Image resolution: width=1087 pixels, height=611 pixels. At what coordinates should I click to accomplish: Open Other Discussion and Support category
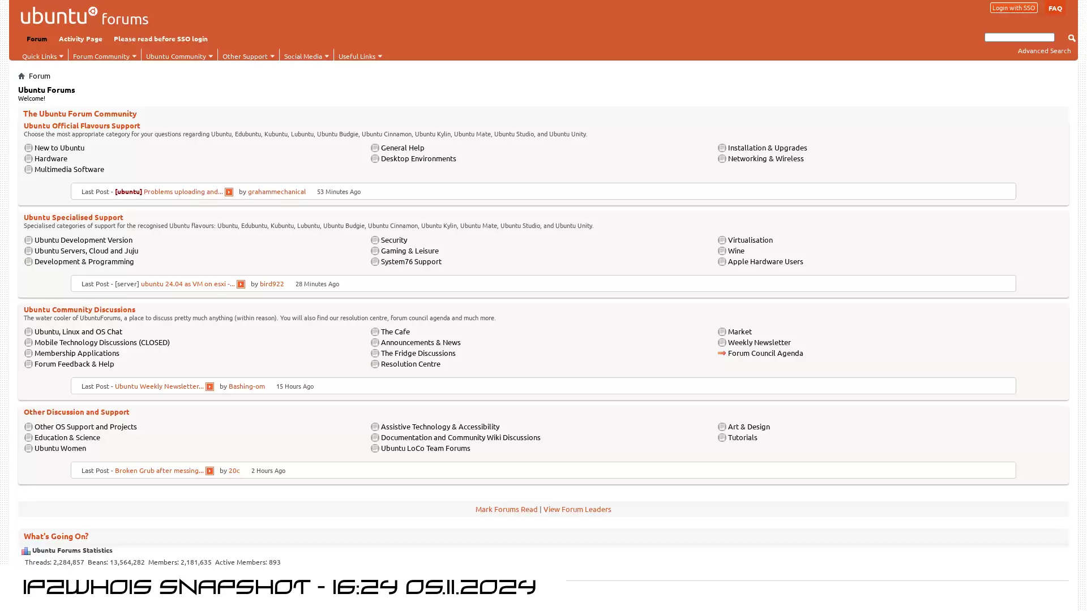(76, 412)
